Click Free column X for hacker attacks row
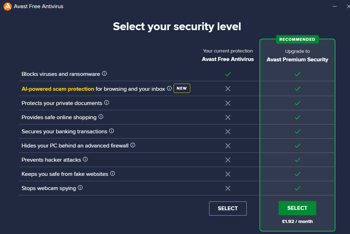Viewport: 350px width, 234px height. point(228,160)
